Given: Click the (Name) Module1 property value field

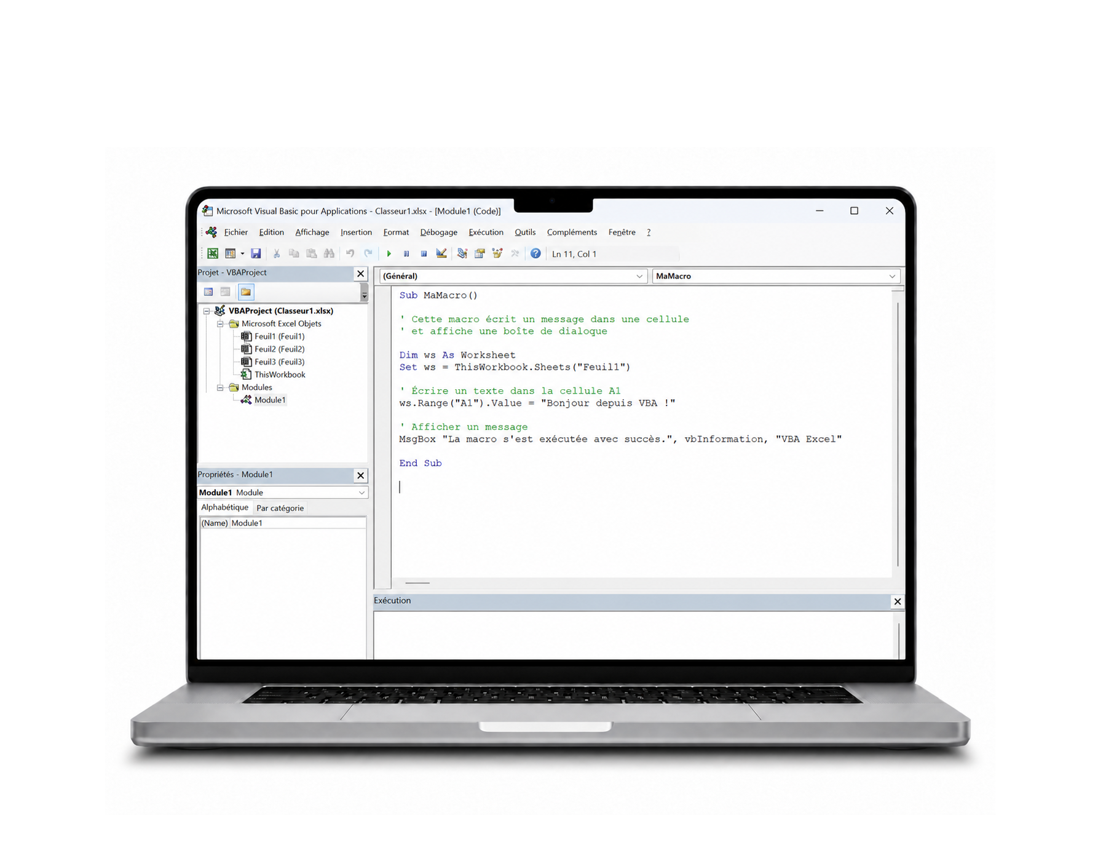Looking at the screenshot, I should coord(298,523).
